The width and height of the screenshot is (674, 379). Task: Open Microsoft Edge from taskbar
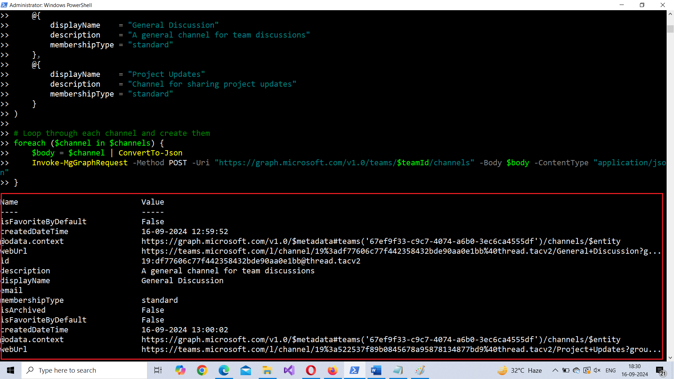click(224, 370)
